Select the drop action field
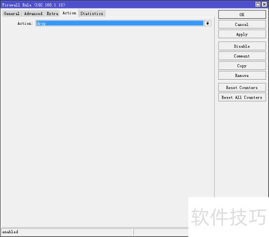269x237 pixels. [x=119, y=23]
